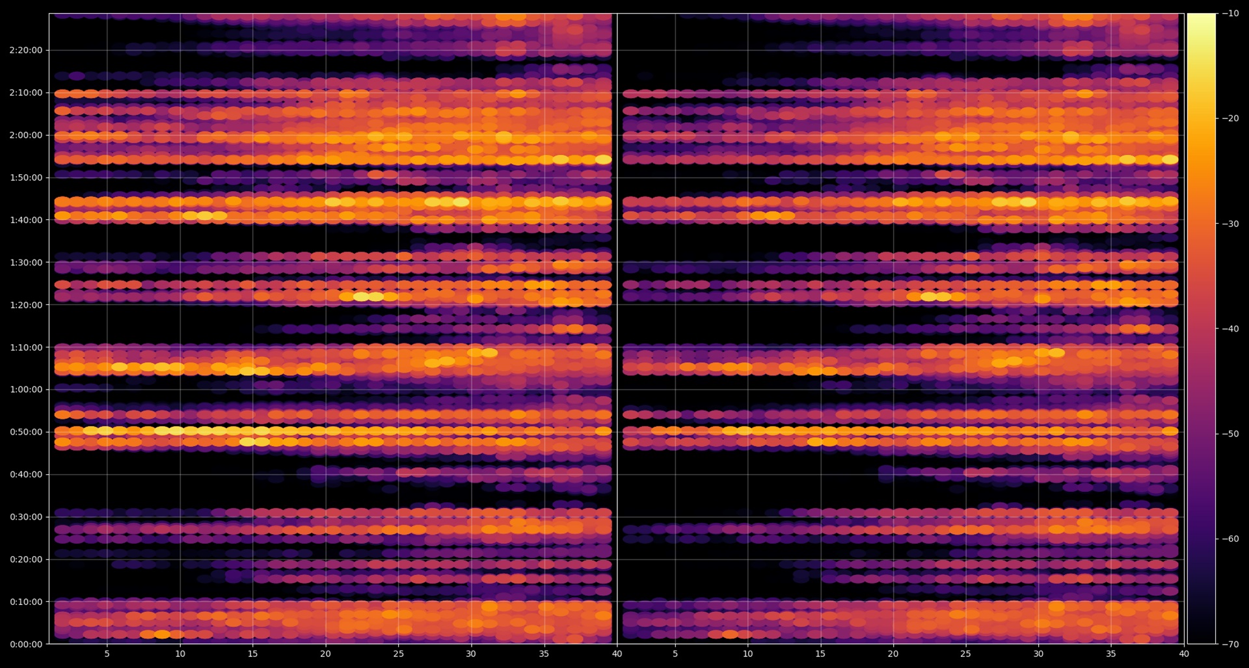Viewport: 1249px width, 668px height.
Task: Click the y-axis label 0:00:00
Action: 26,645
